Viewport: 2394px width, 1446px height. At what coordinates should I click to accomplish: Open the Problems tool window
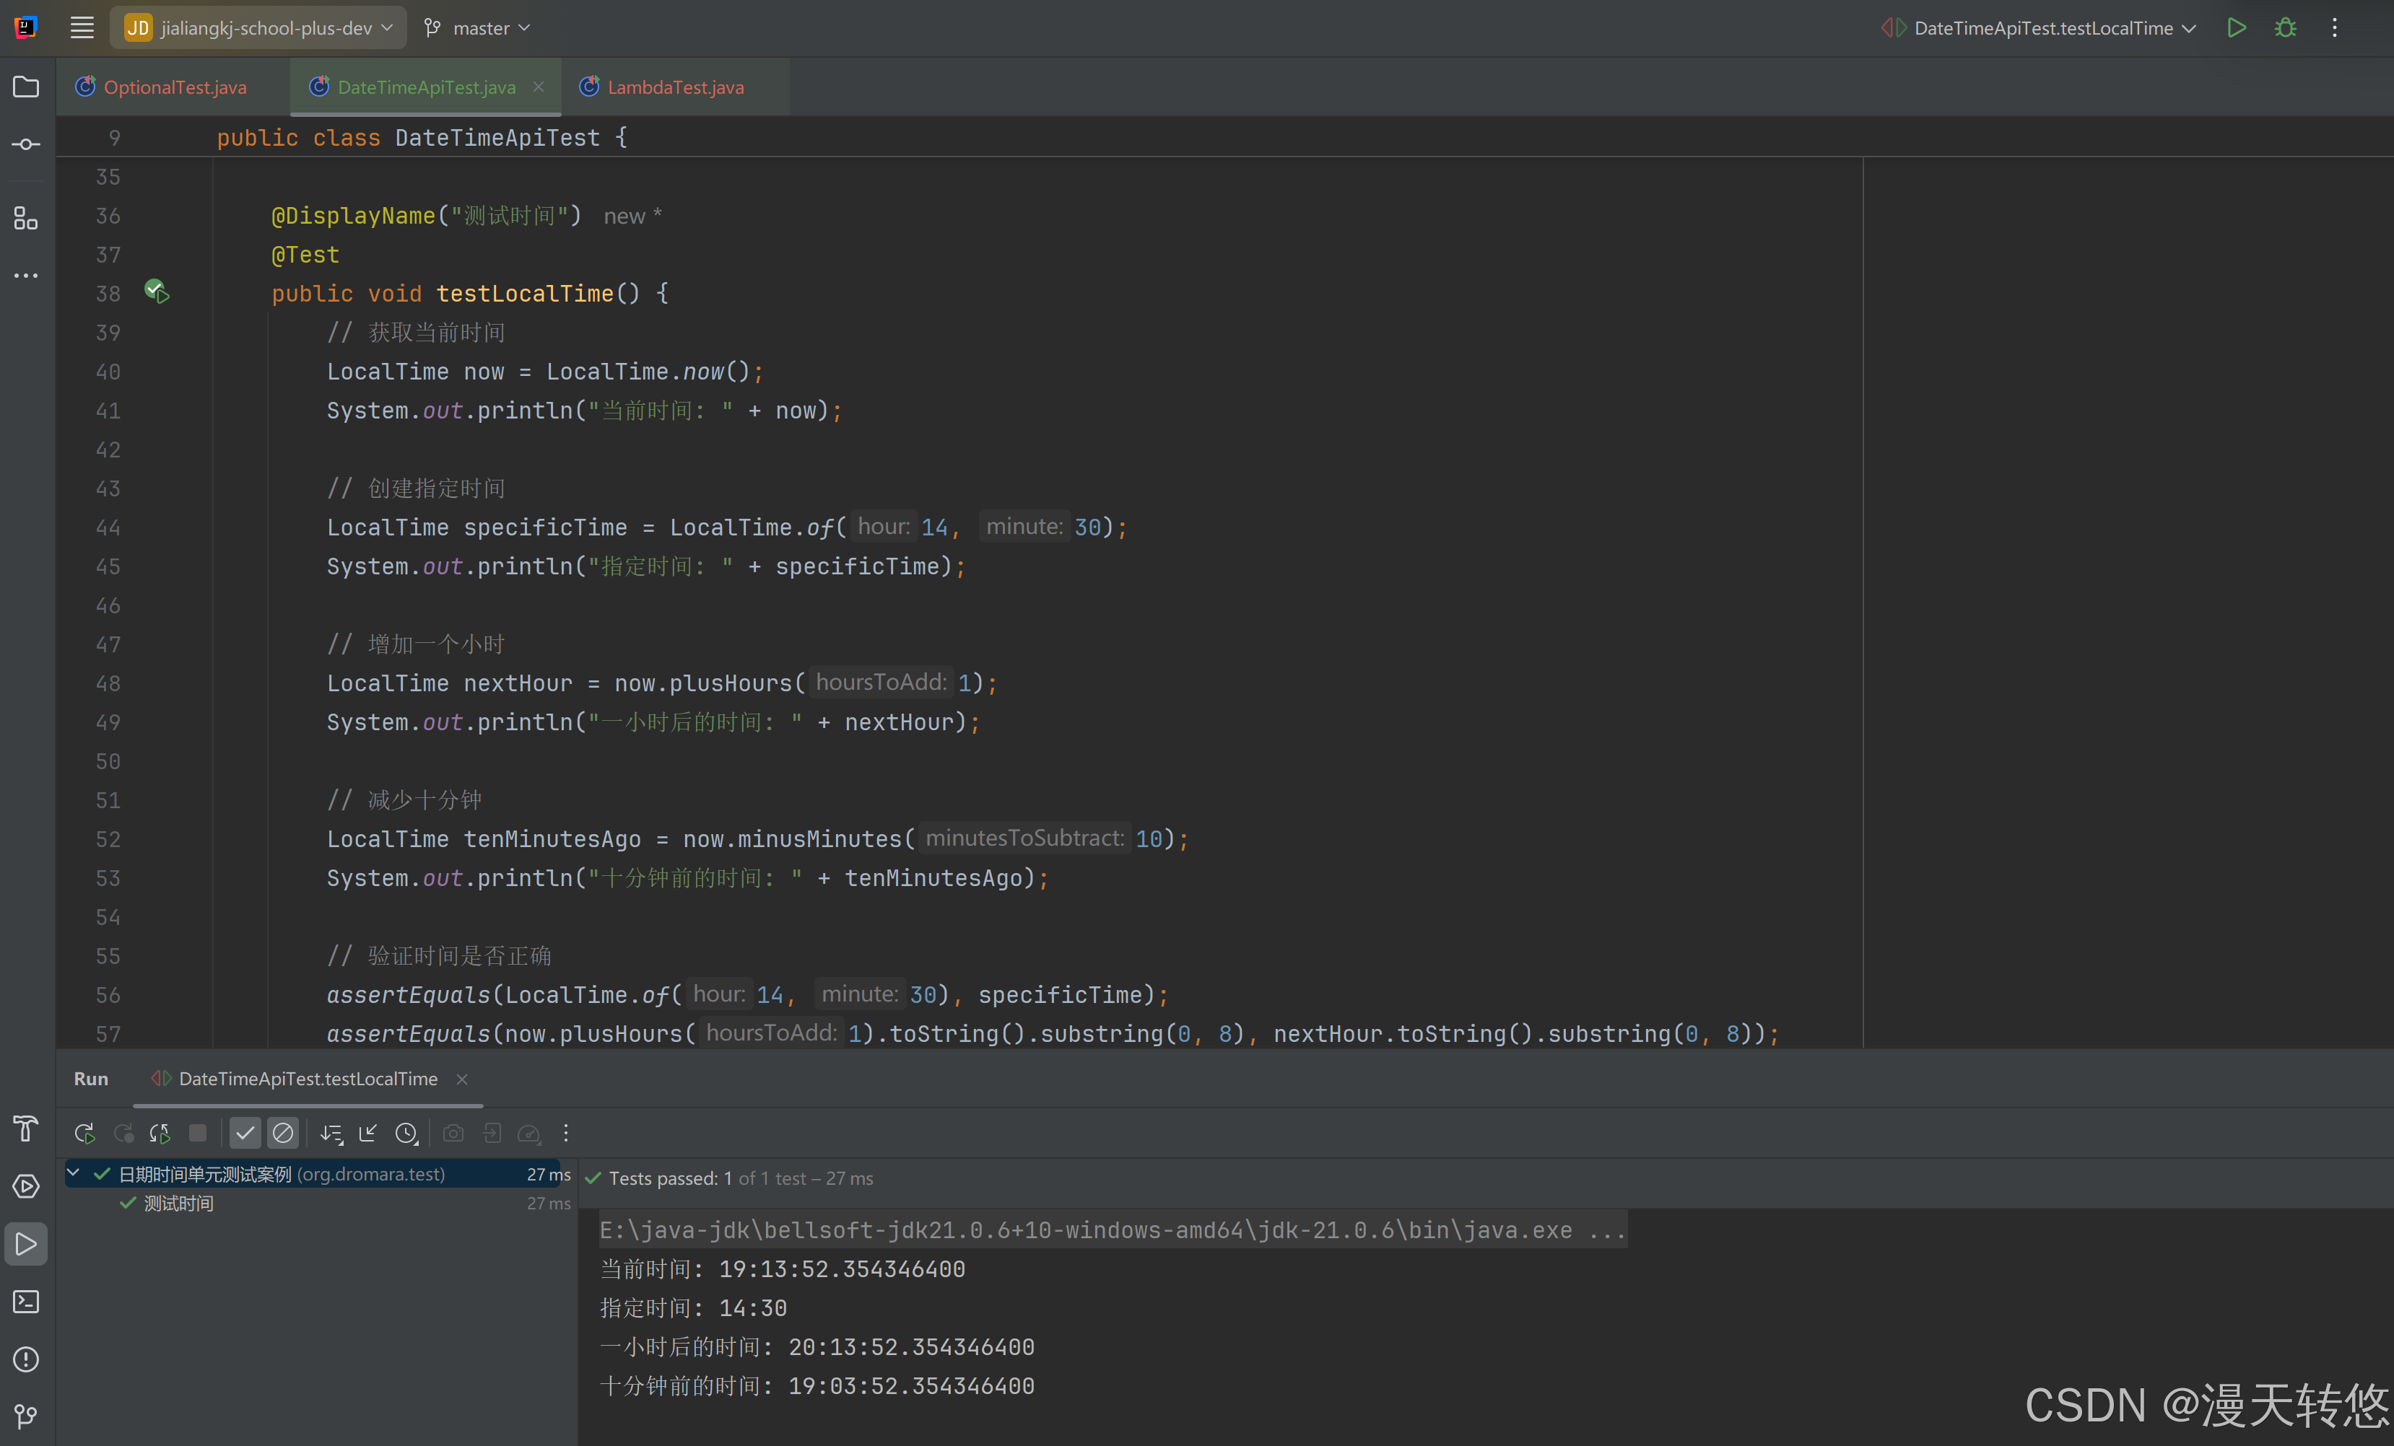pyautogui.click(x=26, y=1359)
